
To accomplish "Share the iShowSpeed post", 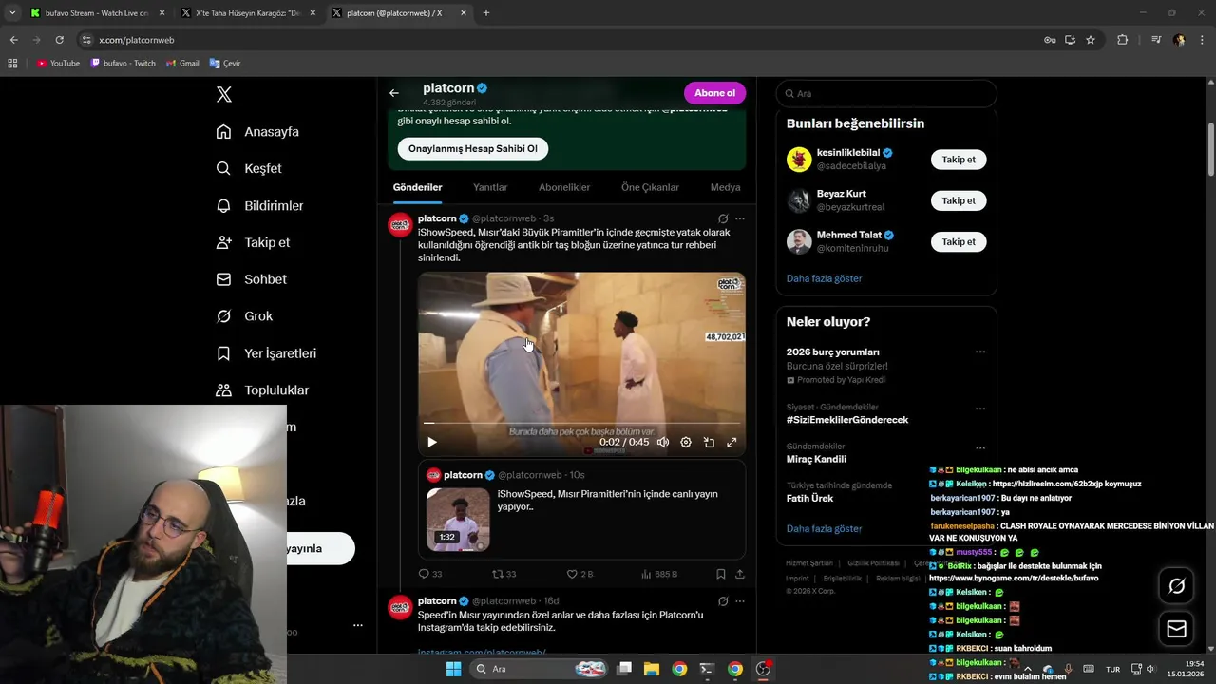I will click(x=740, y=574).
